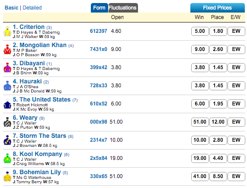Select the Form tab
This screenshot has width=247, height=188.
[x=99, y=8]
